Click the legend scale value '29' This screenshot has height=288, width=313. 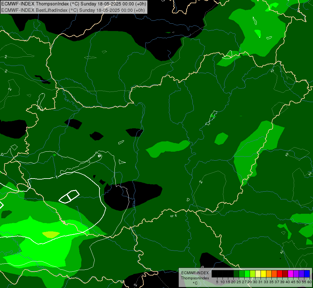[x=250, y=282]
